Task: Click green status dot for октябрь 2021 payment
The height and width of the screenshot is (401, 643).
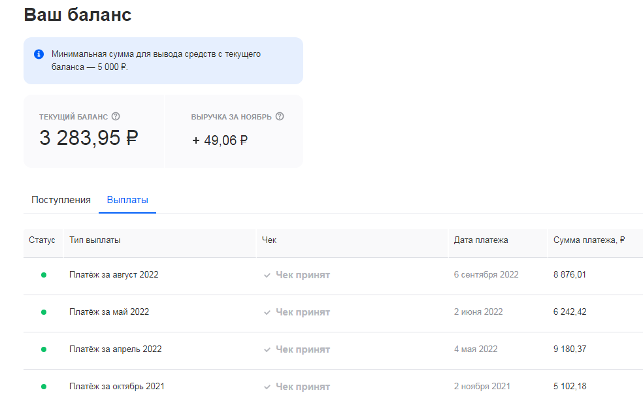Action: point(44,387)
